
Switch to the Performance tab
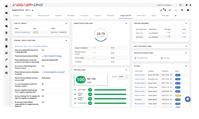coord(141,16)
